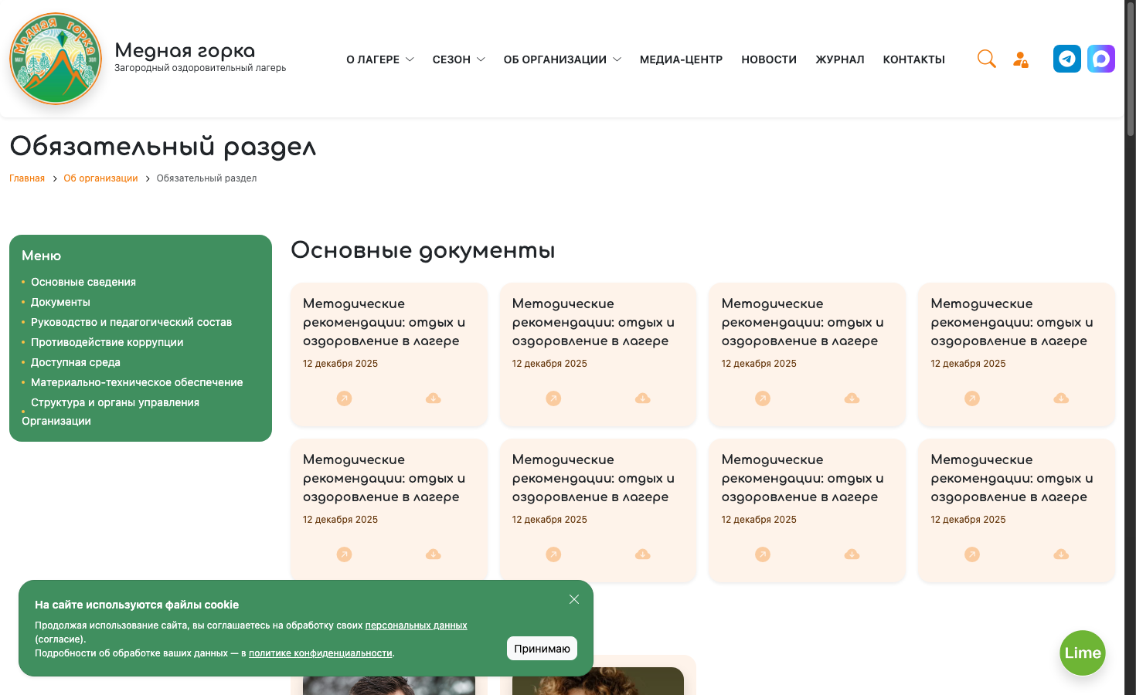This screenshot has height=695, width=1136.
Task: Open the СЕЗОН menu label
Action: pos(451,59)
